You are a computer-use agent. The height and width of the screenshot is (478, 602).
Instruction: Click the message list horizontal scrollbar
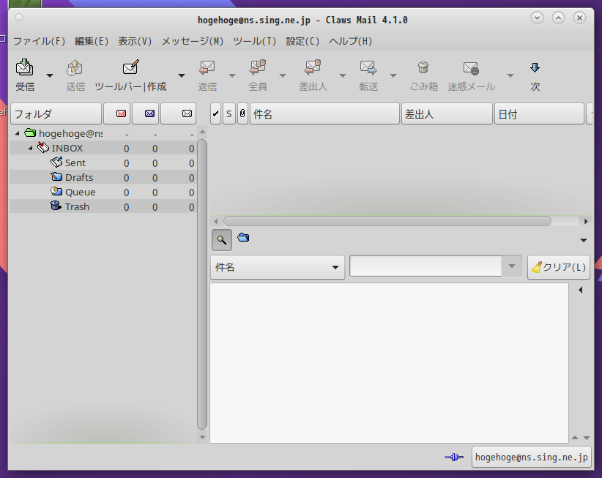pyautogui.click(x=387, y=221)
